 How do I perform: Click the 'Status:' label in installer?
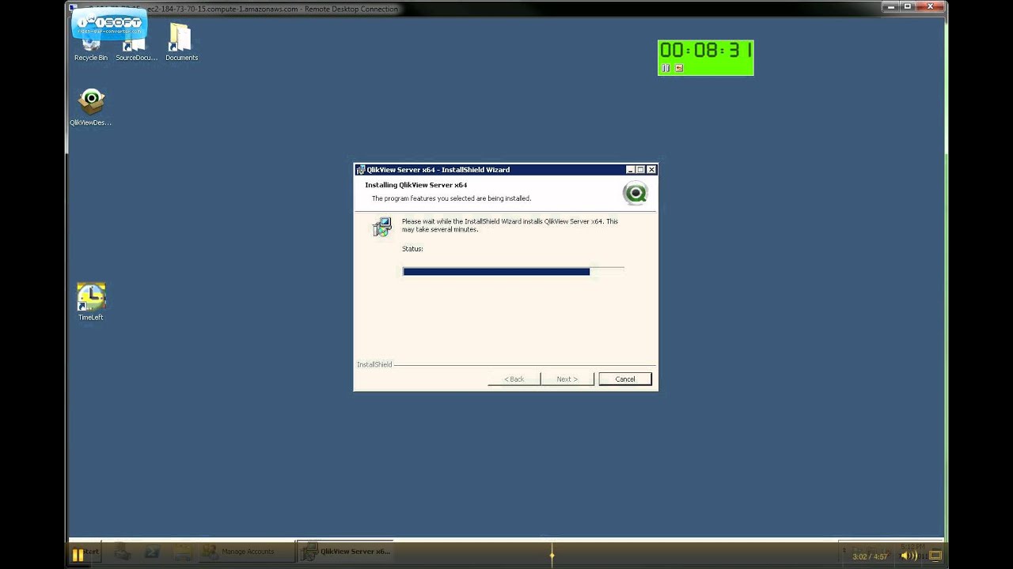coord(412,249)
